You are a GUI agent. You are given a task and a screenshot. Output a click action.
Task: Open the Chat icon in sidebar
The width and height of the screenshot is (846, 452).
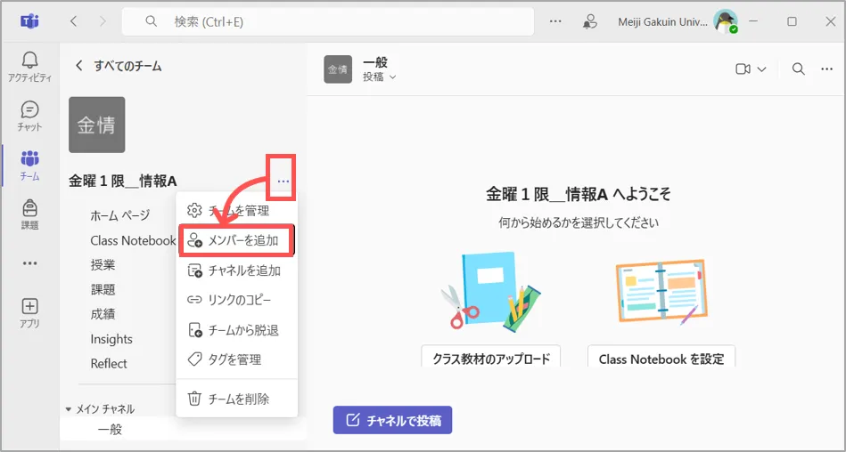29,116
